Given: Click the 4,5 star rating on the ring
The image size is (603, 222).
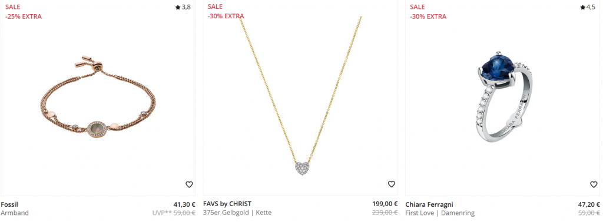Looking at the screenshot, I should tap(588, 7).
